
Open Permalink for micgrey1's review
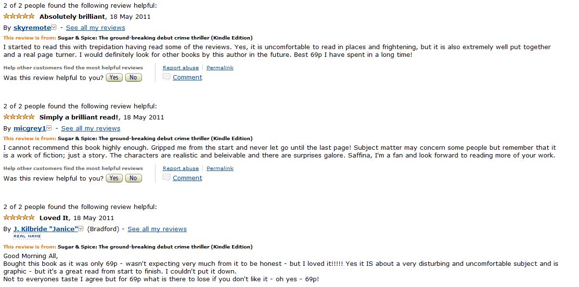tap(220, 169)
